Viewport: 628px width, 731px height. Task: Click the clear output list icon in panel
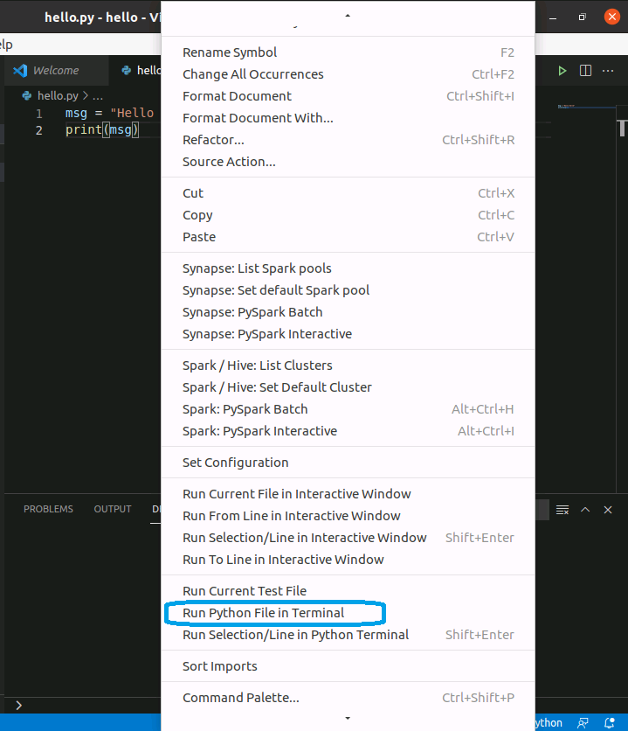click(562, 509)
